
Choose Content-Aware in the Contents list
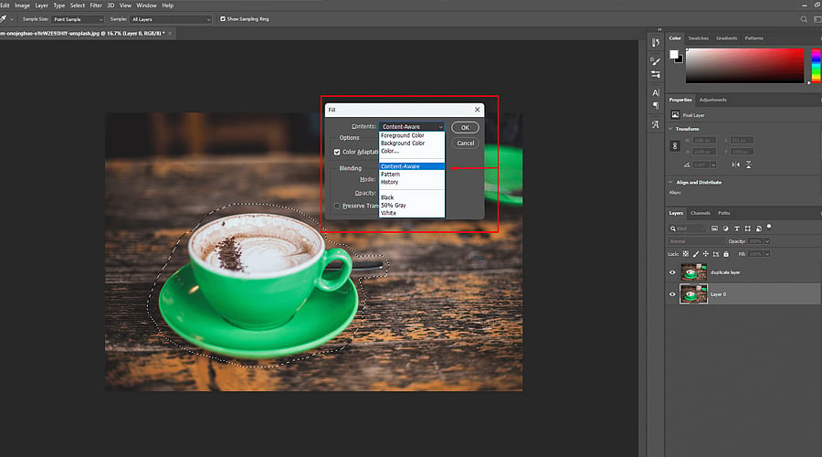tap(412, 166)
